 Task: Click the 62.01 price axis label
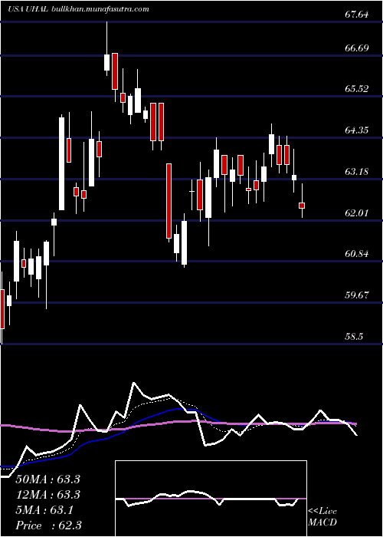click(358, 213)
